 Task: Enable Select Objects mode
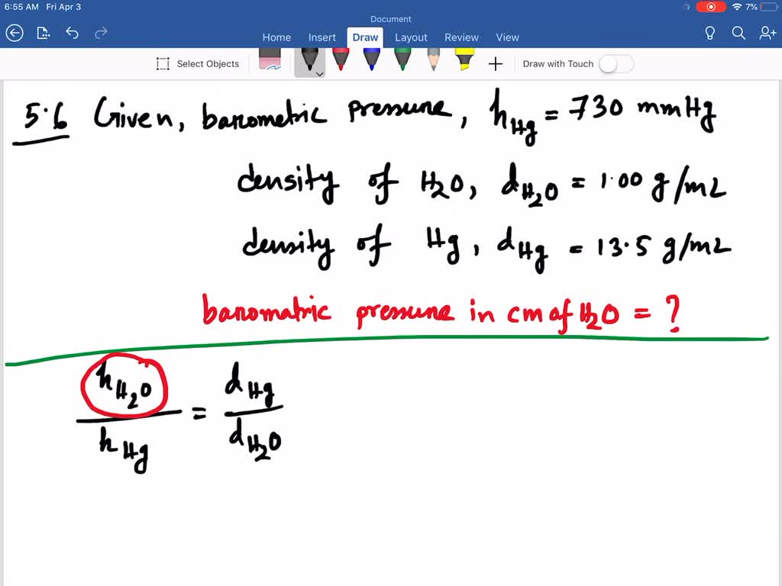click(x=198, y=63)
